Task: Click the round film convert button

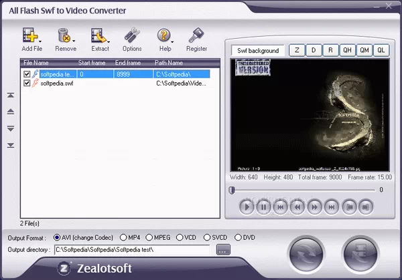Action: pos(360,254)
